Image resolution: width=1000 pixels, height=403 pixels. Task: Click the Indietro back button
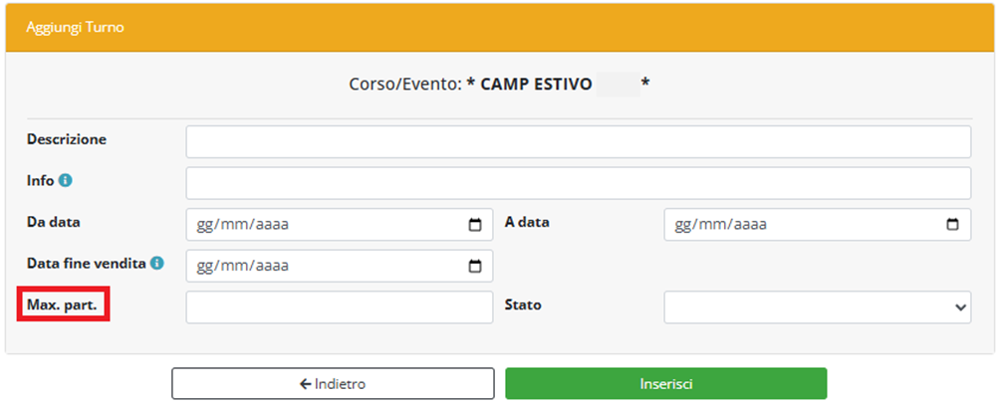tap(333, 383)
